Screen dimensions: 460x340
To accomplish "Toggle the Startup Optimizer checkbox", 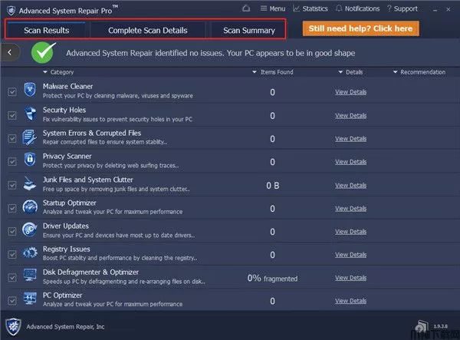I will pyautogui.click(x=12, y=208).
